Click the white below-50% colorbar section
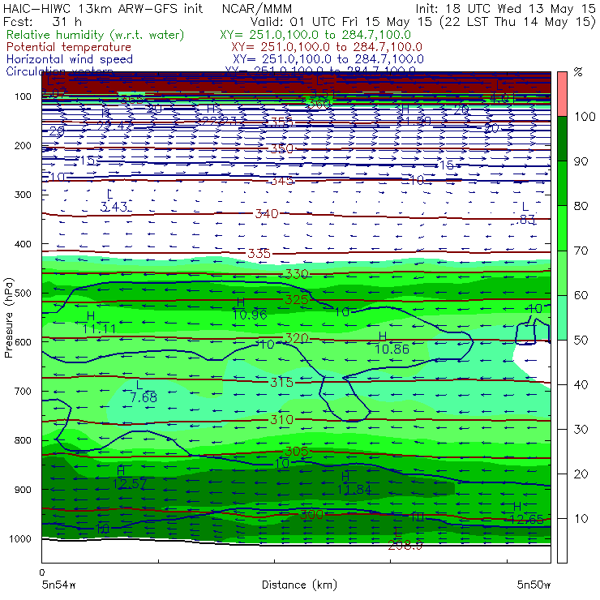The height and width of the screenshot is (600, 600). click(562, 452)
